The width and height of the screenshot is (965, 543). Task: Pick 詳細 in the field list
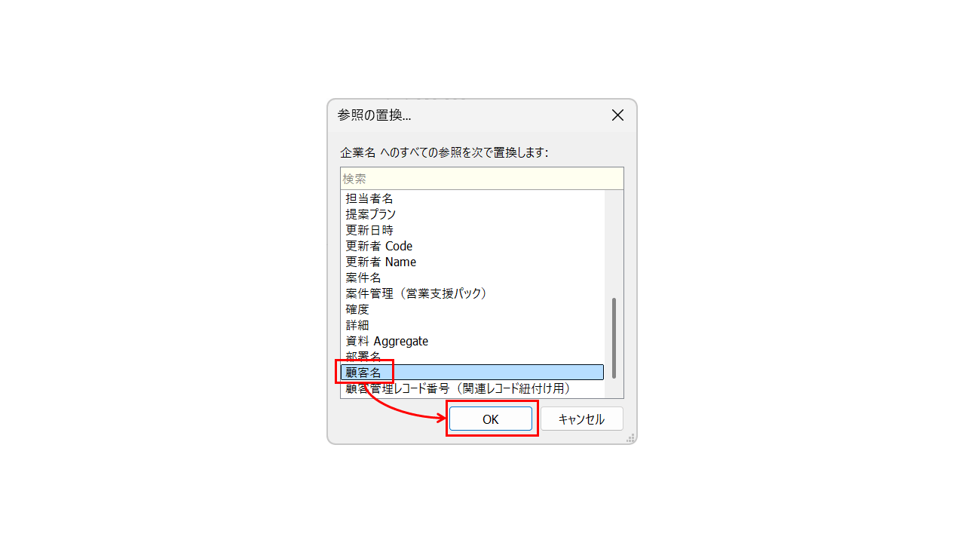473,325
